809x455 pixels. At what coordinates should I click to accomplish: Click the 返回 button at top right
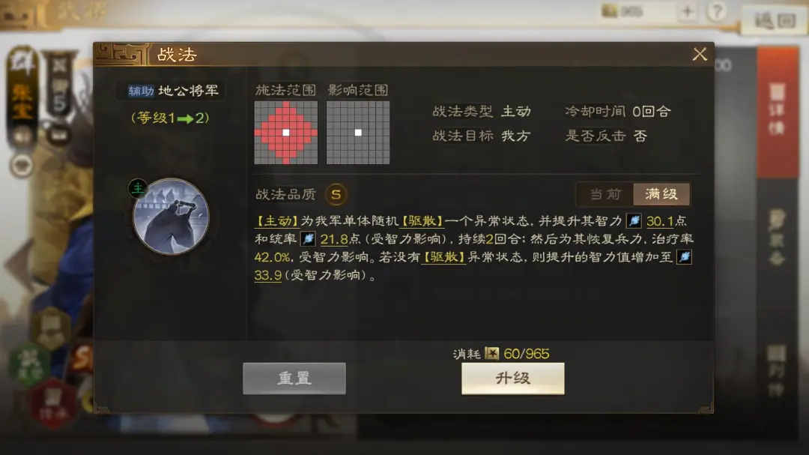775,21
